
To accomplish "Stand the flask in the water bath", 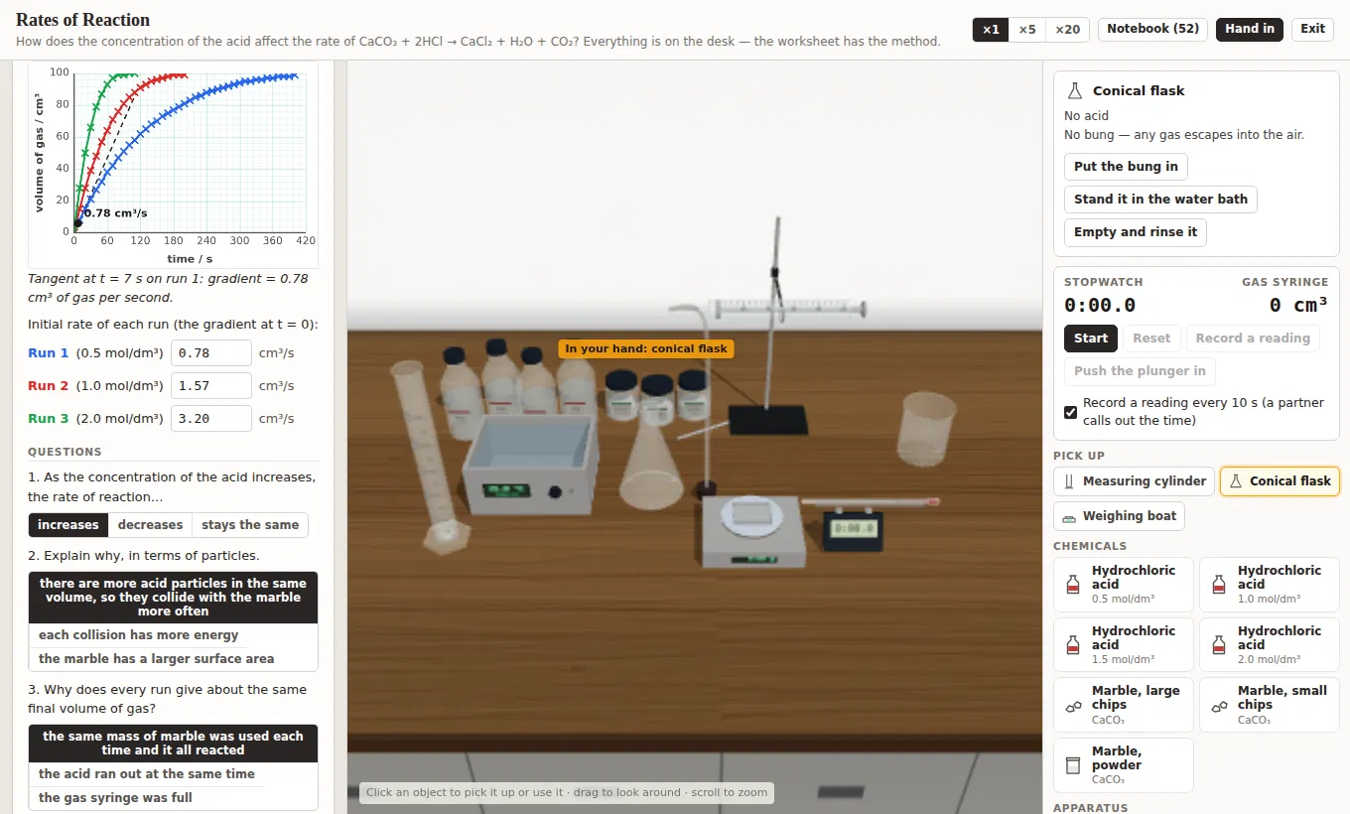I will tap(1160, 200).
